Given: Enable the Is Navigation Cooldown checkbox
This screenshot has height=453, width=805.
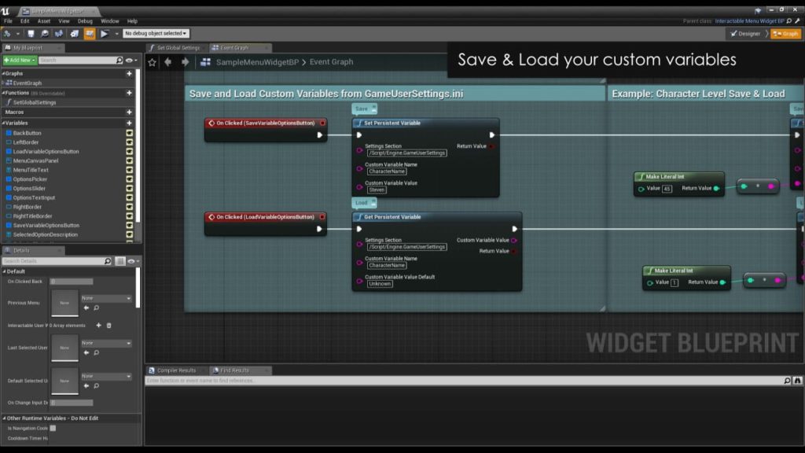Looking at the screenshot, I should pyautogui.click(x=53, y=428).
